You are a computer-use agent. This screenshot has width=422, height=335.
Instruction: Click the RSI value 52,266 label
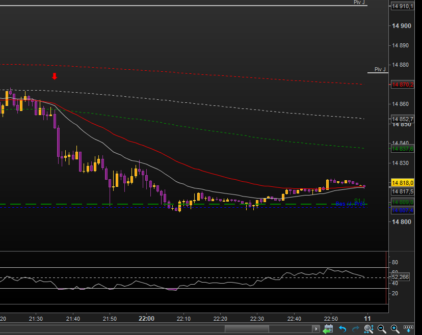point(400,277)
